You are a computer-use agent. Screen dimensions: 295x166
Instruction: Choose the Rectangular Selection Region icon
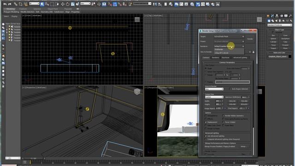pyautogui.click(x=52, y=4)
